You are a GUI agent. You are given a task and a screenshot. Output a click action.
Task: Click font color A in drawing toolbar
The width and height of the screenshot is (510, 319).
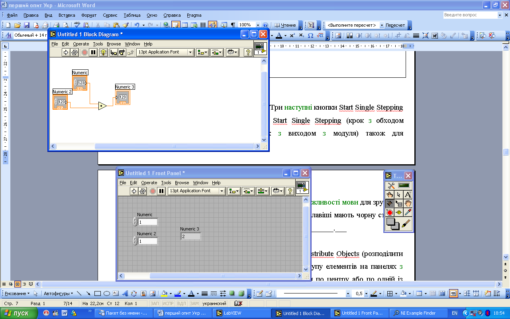coord(191,293)
